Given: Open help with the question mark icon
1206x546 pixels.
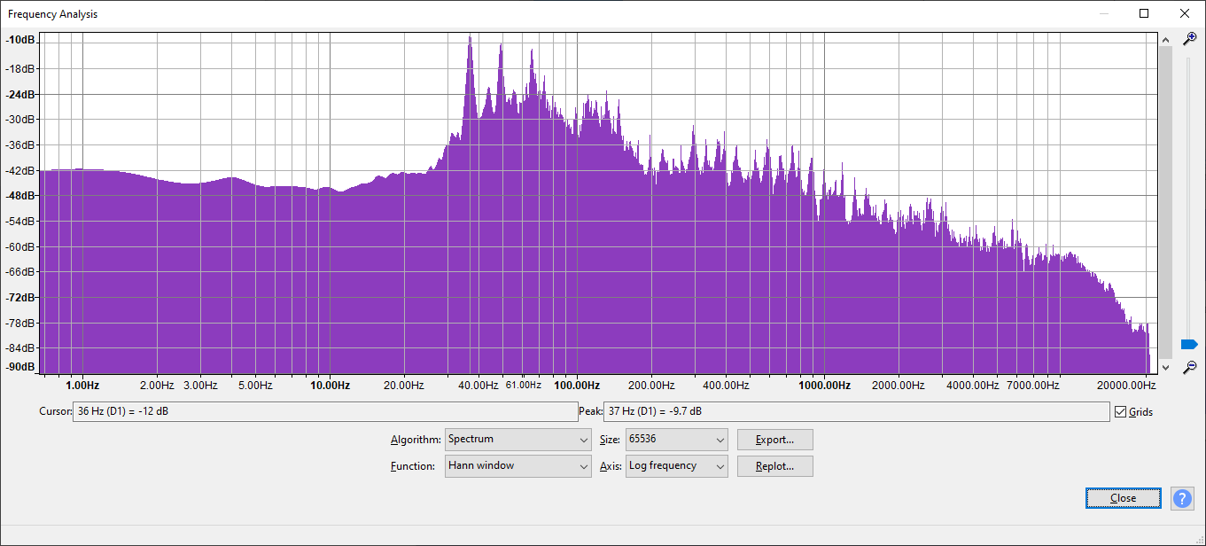Looking at the screenshot, I should click(x=1182, y=498).
